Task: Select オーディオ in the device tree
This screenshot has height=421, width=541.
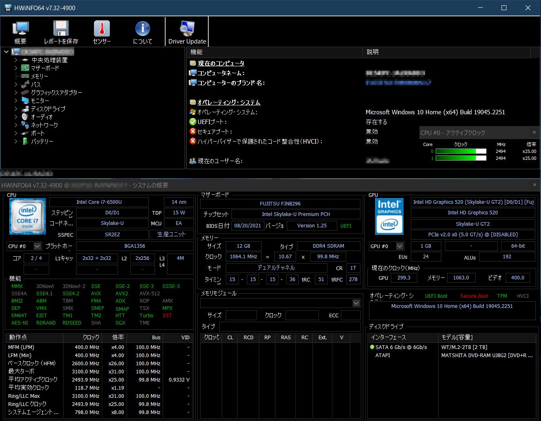Action: pos(42,117)
